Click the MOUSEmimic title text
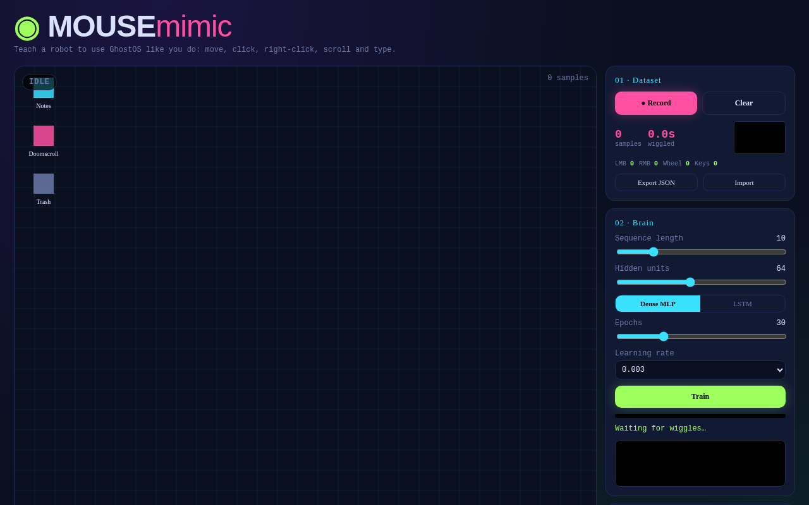This screenshot has width=809, height=505. [140, 27]
